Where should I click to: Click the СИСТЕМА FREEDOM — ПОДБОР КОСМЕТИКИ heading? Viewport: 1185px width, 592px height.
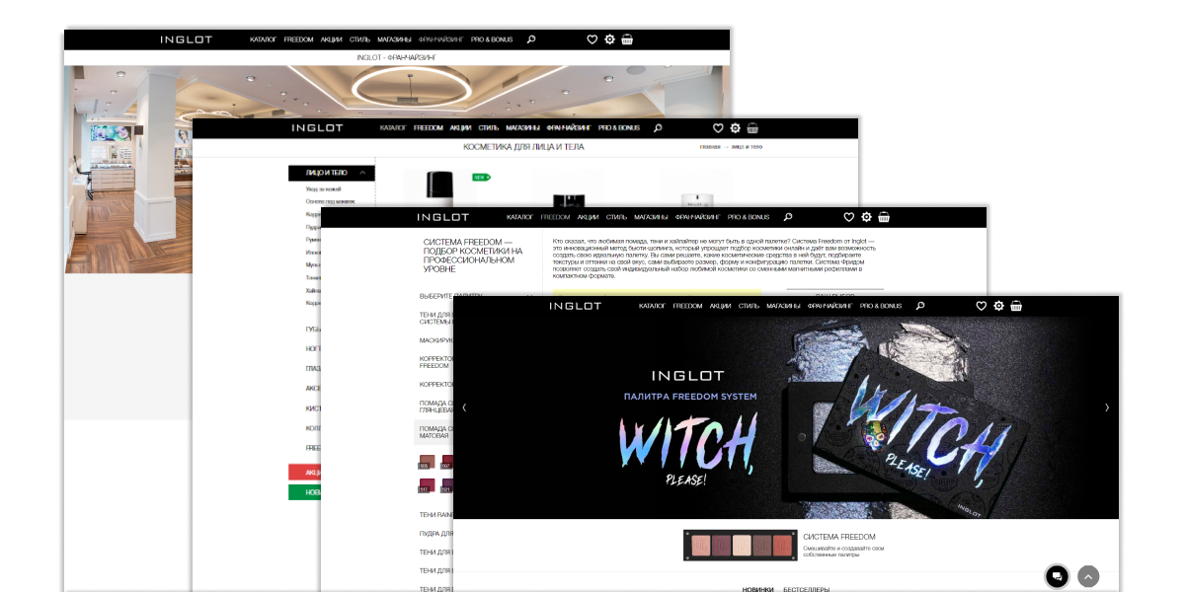pos(471,255)
